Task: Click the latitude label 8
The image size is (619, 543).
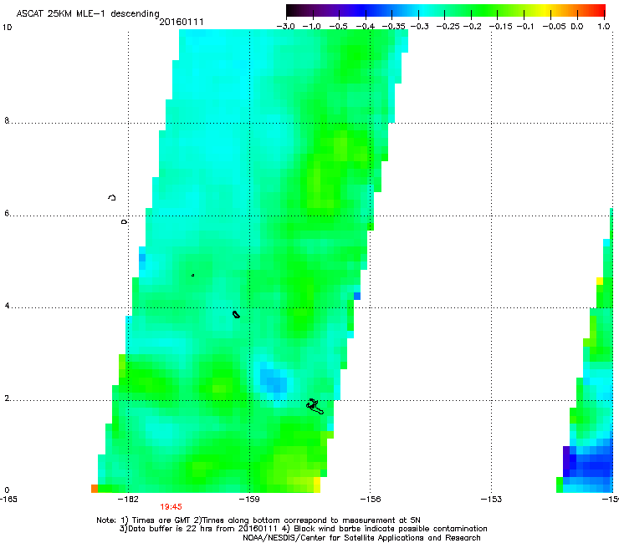Action: click(7, 120)
